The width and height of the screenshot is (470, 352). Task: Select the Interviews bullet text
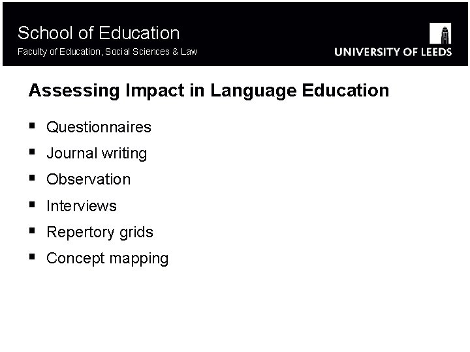coord(82,206)
